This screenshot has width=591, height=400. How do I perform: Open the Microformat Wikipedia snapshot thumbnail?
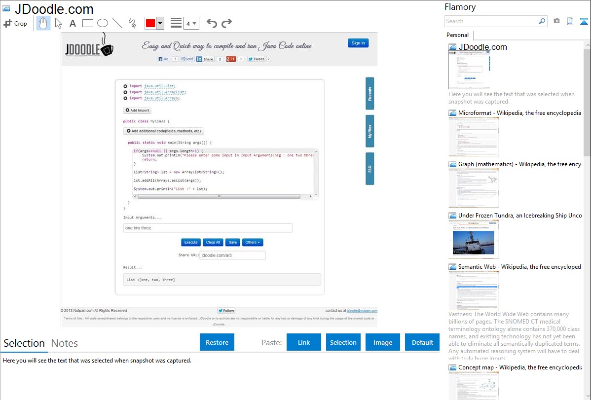(474, 137)
